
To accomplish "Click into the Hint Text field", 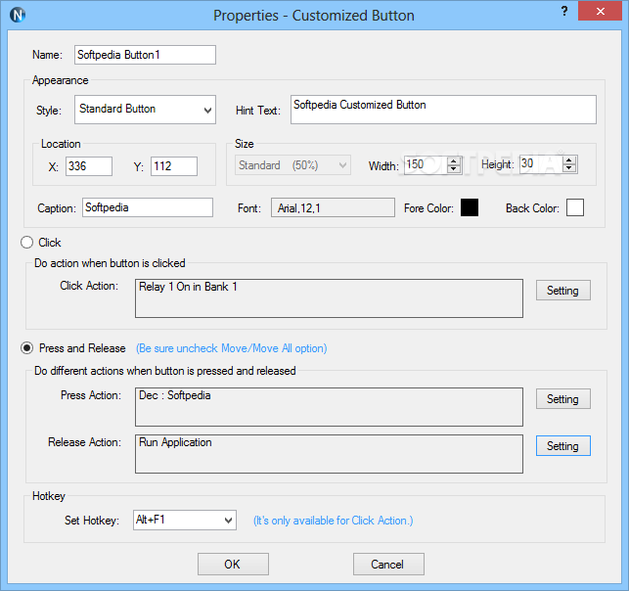I will [443, 110].
